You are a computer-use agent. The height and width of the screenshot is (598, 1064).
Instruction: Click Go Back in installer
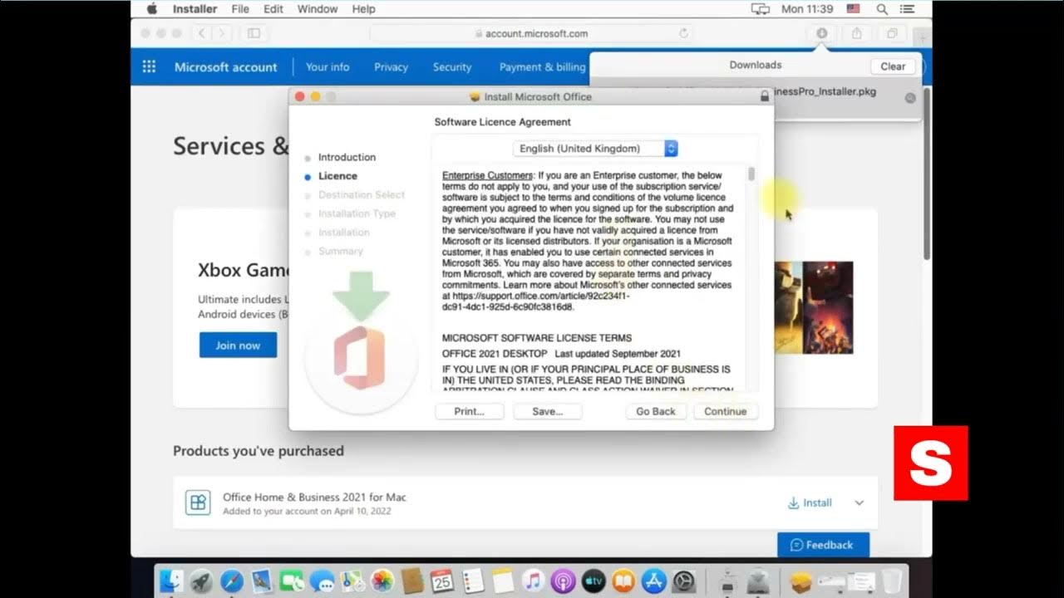pyautogui.click(x=656, y=411)
